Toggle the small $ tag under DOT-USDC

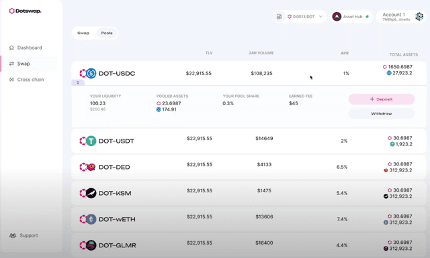point(78,82)
